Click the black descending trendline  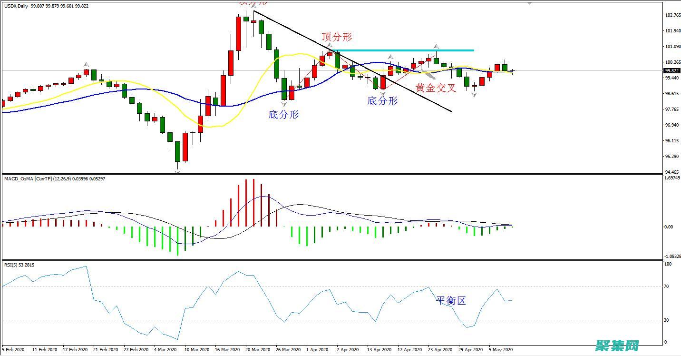click(x=352, y=61)
